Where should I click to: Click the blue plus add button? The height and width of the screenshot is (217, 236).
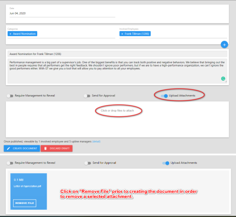(224, 45)
